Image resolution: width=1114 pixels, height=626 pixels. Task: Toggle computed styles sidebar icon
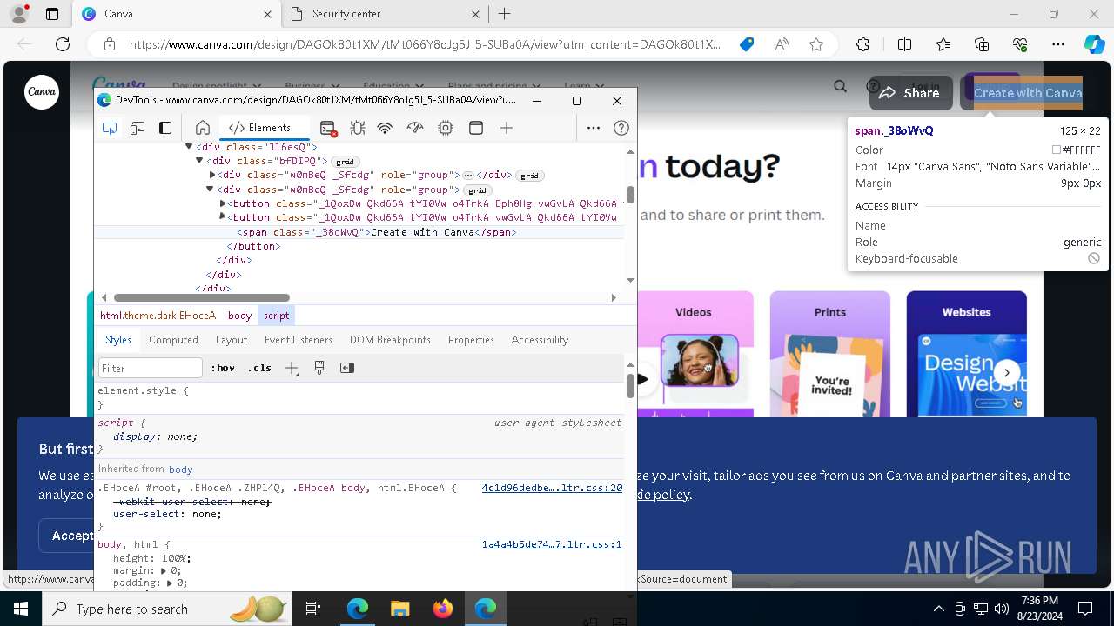coord(347,368)
